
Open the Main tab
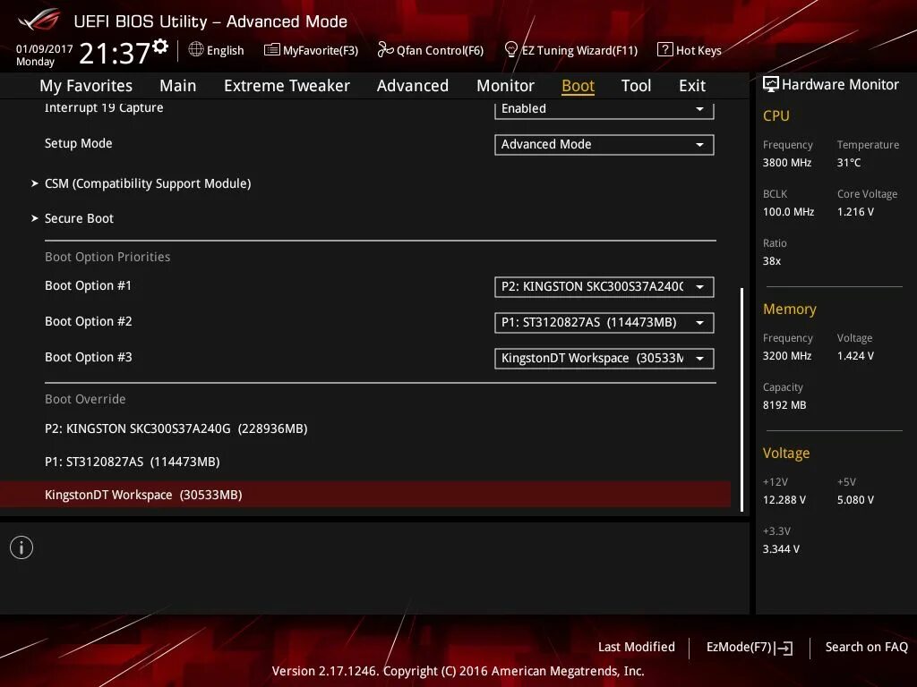pyautogui.click(x=178, y=86)
